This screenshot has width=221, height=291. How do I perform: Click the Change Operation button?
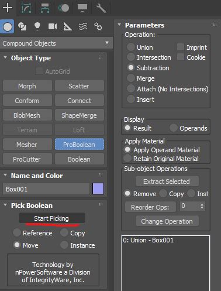(167, 221)
